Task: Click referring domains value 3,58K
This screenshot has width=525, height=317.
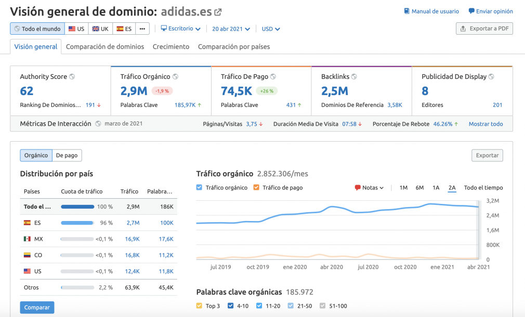Action: pyautogui.click(x=395, y=105)
